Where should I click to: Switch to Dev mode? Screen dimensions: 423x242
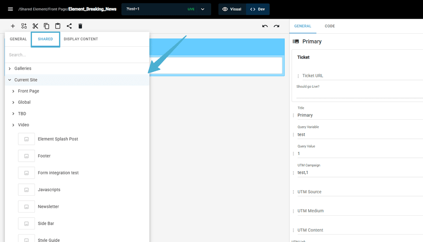click(258, 9)
